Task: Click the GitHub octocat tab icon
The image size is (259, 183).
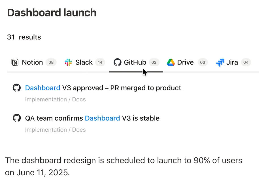Action: pyautogui.click(x=117, y=62)
